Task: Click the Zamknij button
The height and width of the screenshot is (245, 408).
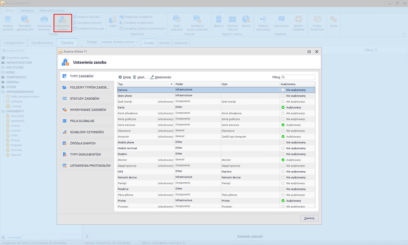Action: 309,218
